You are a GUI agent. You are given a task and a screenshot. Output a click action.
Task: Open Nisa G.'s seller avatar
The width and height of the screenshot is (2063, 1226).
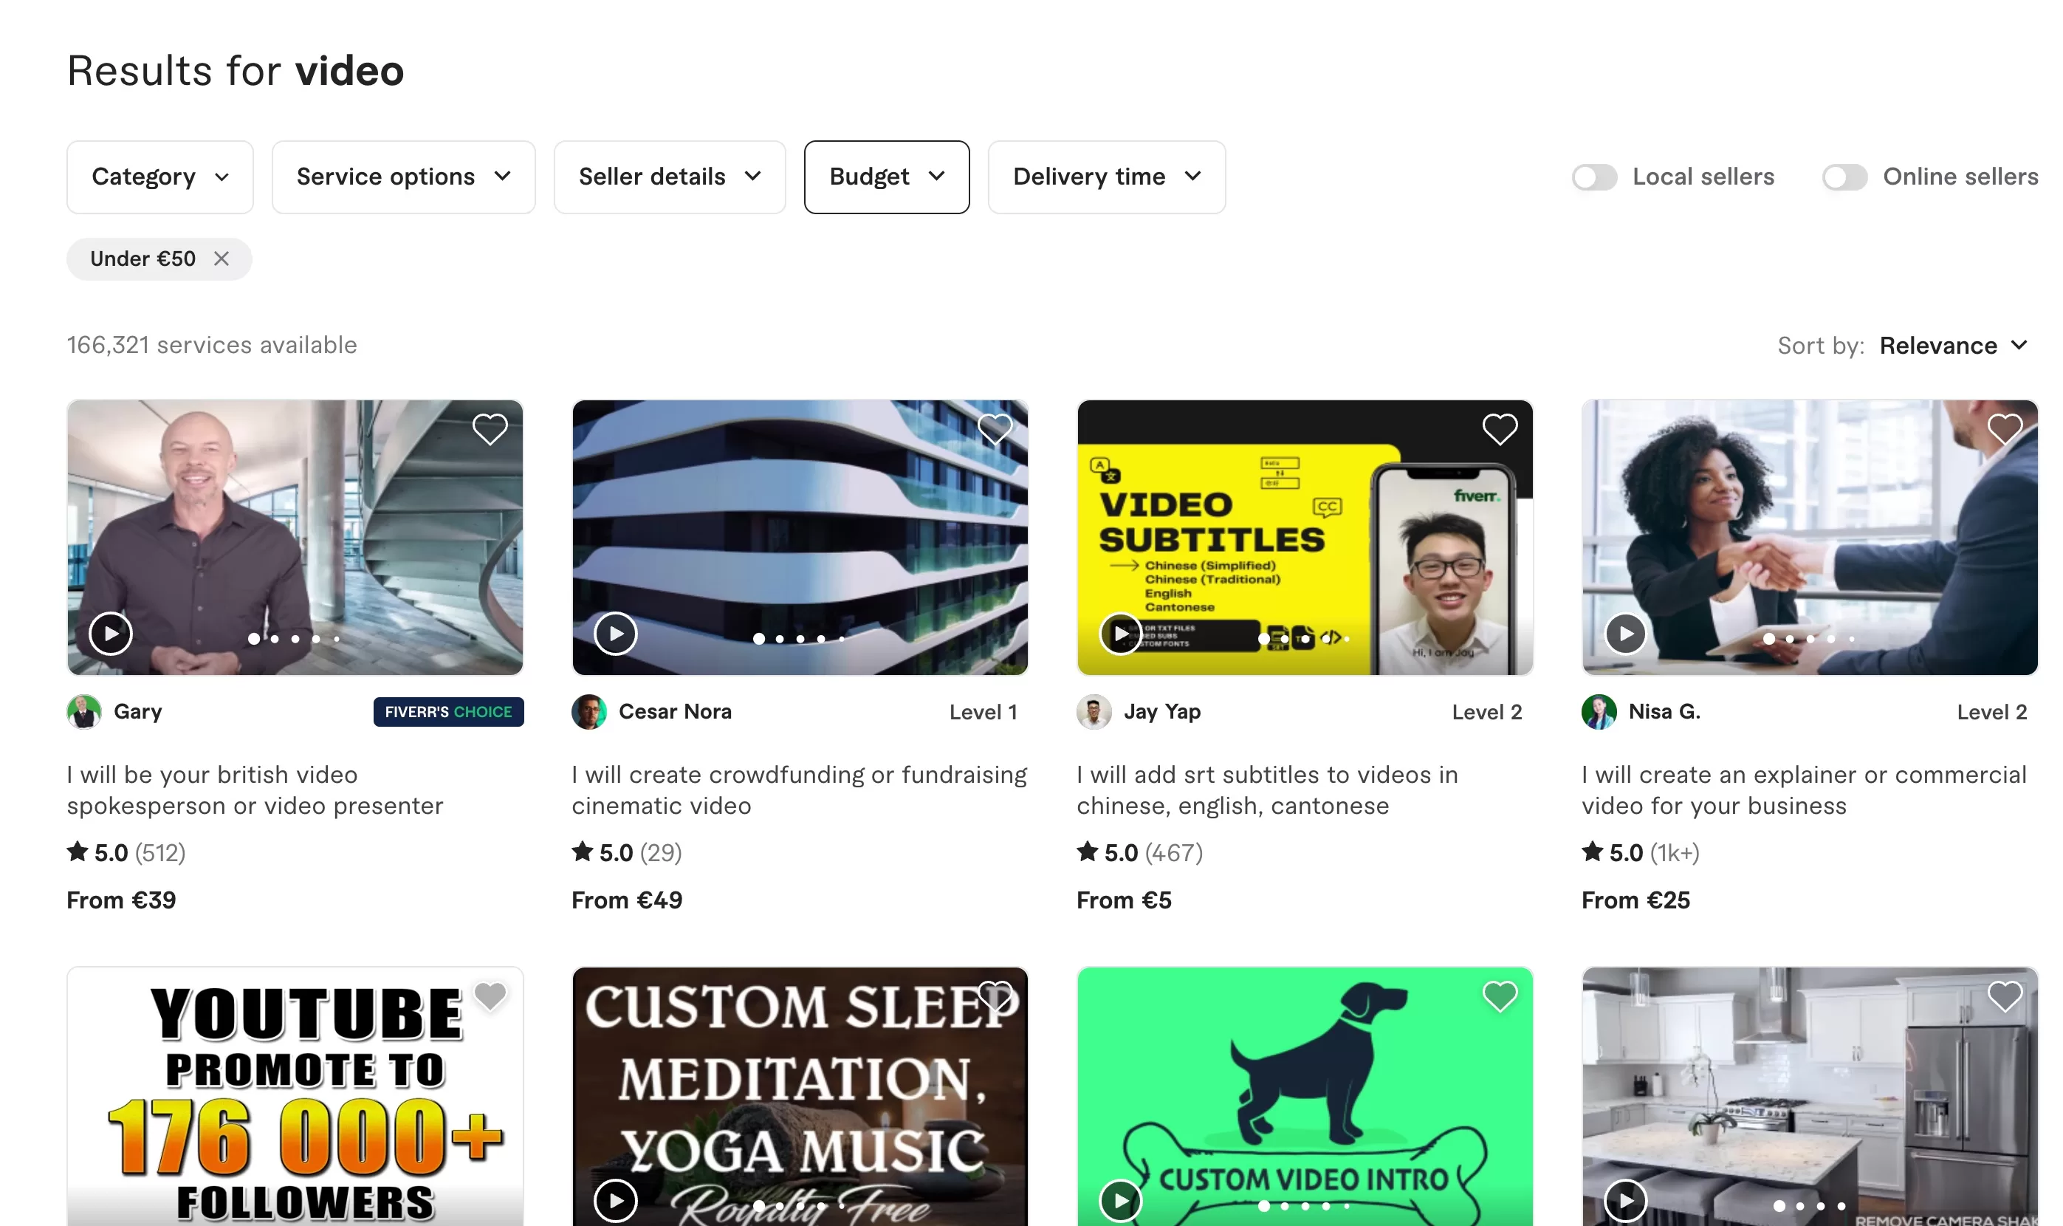[1599, 712]
